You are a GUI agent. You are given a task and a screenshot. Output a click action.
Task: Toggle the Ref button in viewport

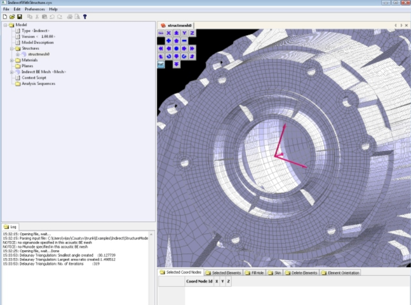[x=161, y=65]
